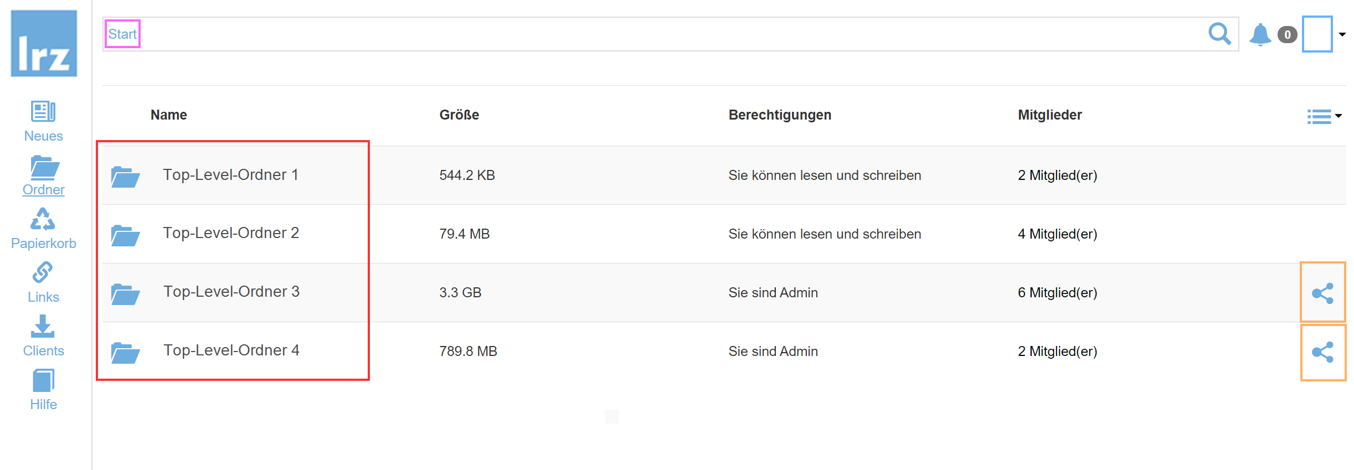Share Top-Level-Ordner 4
This screenshot has height=470, width=1354.
[x=1322, y=352]
